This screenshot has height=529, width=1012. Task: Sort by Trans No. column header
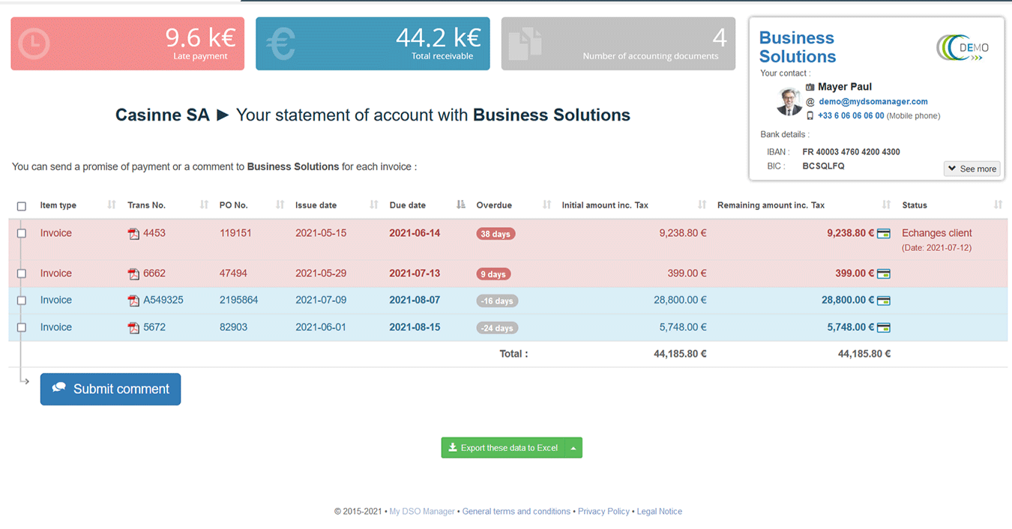point(146,205)
